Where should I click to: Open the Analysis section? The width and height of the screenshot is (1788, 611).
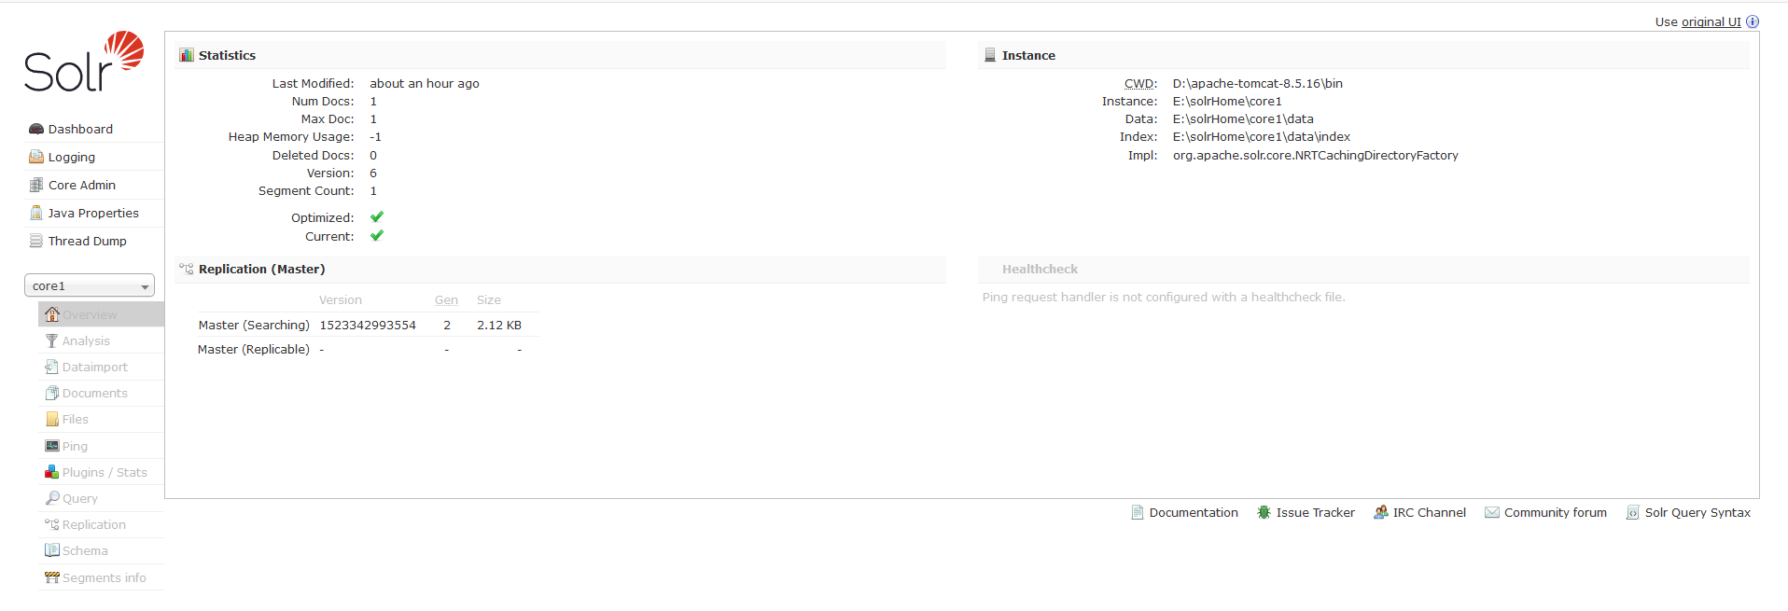coord(86,340)
